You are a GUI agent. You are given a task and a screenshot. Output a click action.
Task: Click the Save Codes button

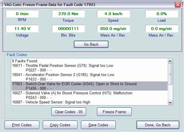[98, 125]
